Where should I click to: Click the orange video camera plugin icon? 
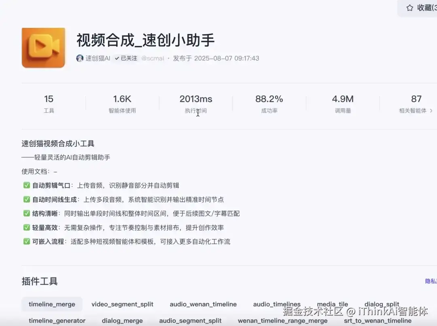[x=43, y=48]
